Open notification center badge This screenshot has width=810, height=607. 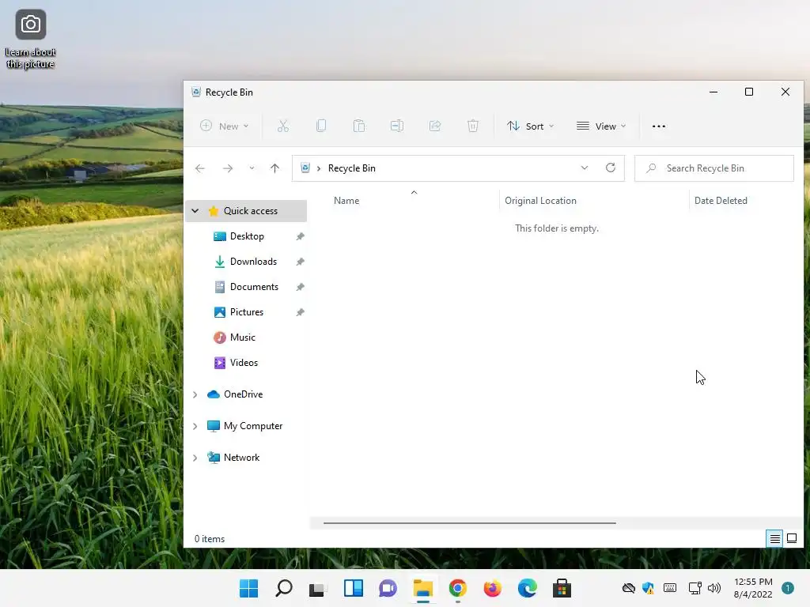pos(788,588)
